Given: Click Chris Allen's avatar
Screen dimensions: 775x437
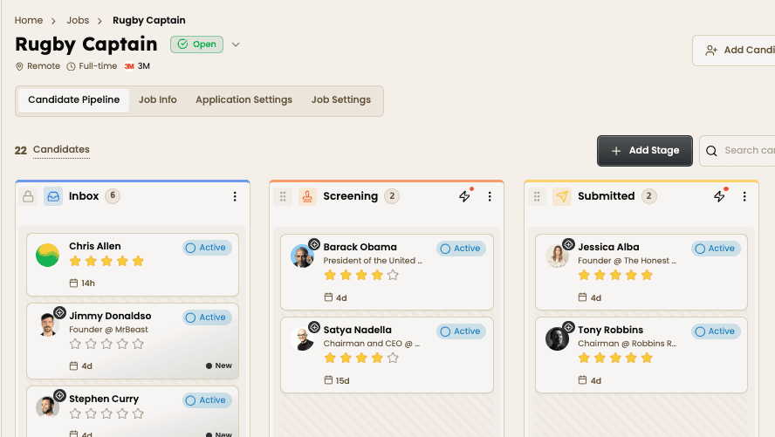Looking at the screenshot, I should (x=47, y=256).
